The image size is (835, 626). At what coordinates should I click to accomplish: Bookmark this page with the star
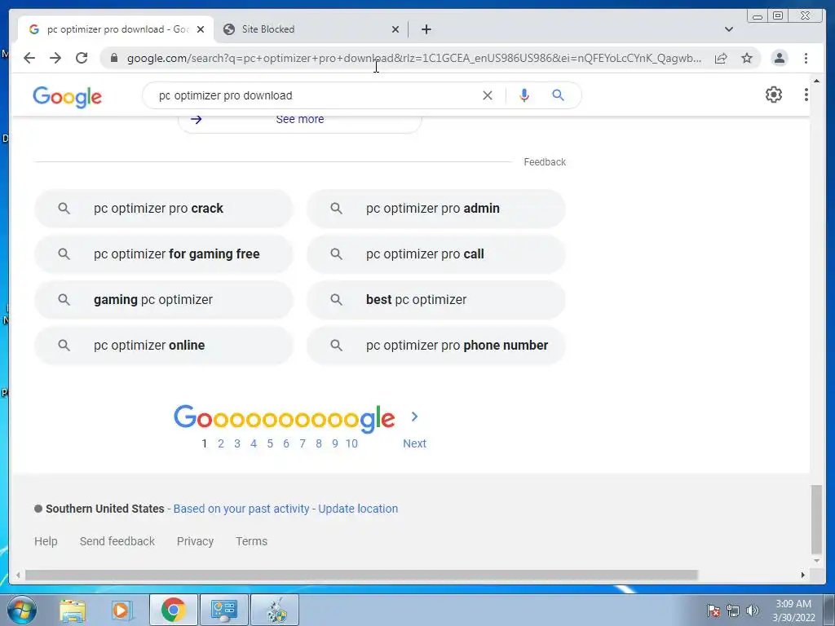(747, 58)
